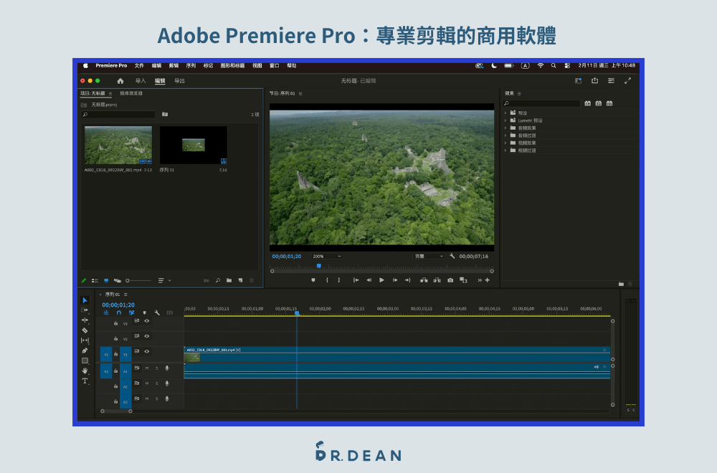
Task: Toggle Linked Selection in timeline
Action: pyautogui.click(x=132, y=313)
